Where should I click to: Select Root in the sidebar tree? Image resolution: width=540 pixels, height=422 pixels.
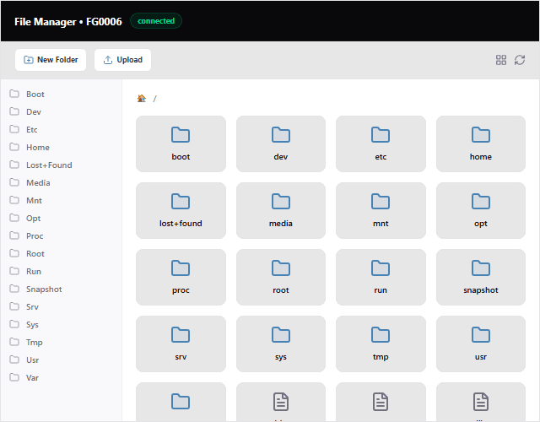pyautogui.click(x=61, y=253)
